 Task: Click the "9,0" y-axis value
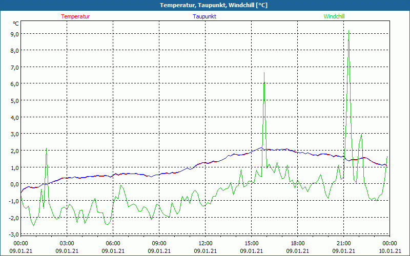(x=15, y=34)
